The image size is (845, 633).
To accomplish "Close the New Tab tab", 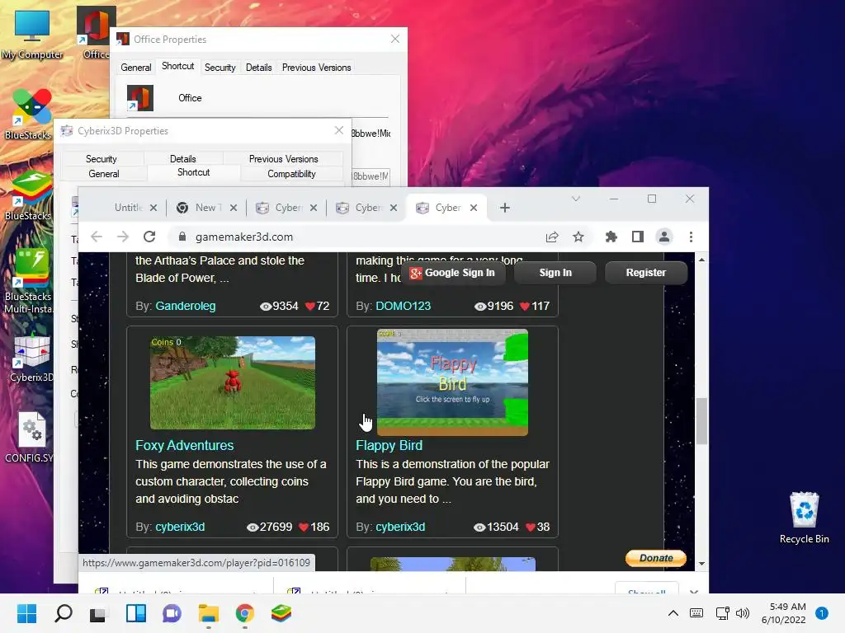I will pos(234,208).
